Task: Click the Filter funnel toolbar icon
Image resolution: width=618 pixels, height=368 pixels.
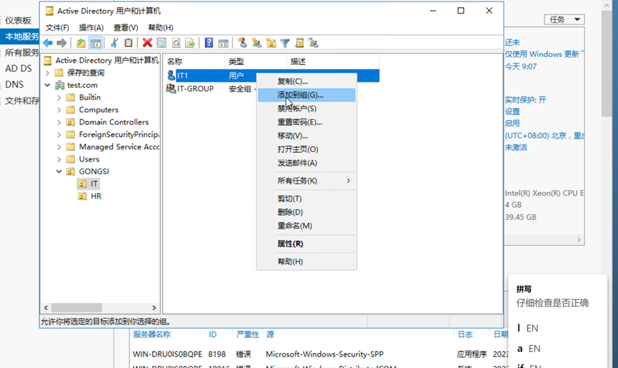Action: 285,43
